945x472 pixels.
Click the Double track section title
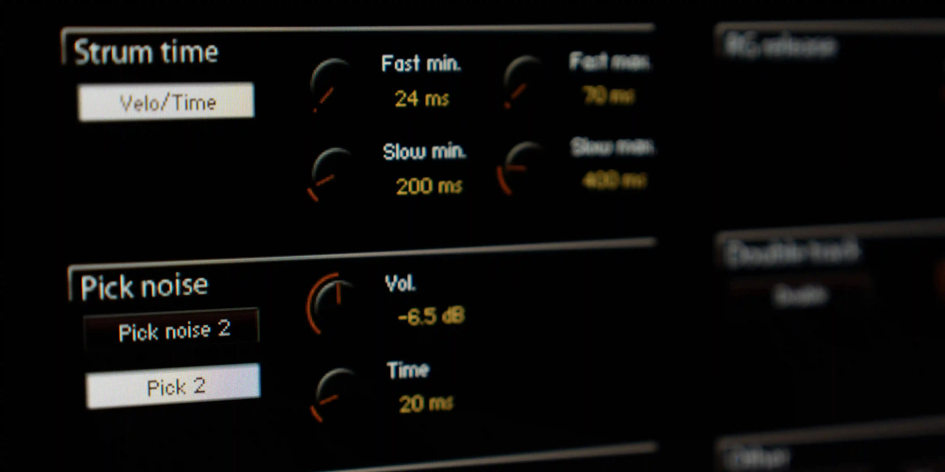(793, 252)
